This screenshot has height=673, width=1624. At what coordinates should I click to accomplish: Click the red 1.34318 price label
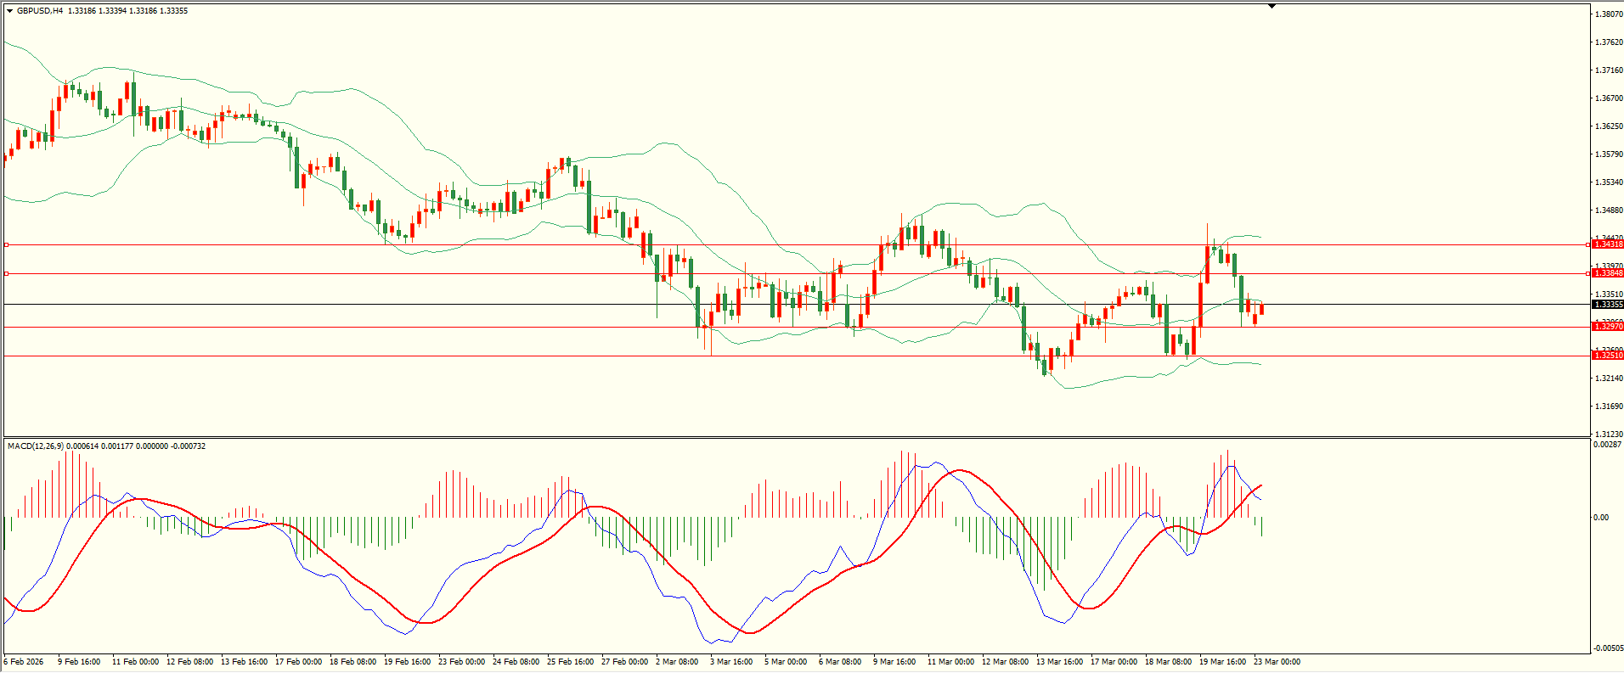click(x=1608, y=244)
